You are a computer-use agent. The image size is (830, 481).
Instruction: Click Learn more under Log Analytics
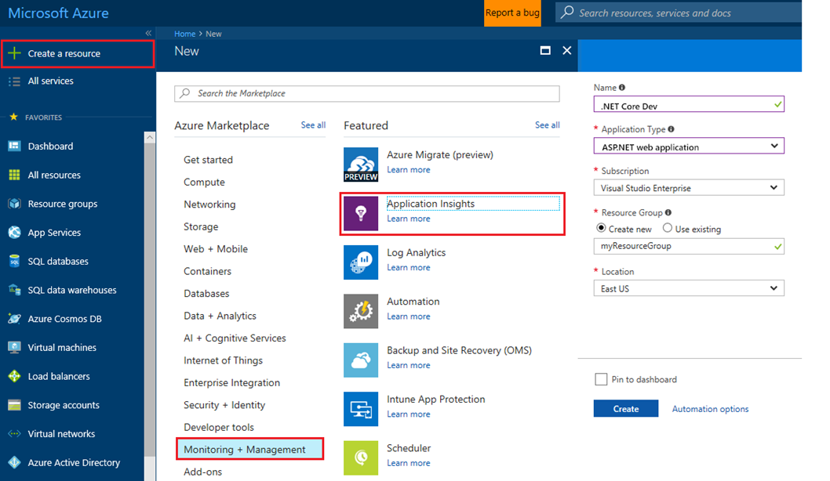coord(409,267)
